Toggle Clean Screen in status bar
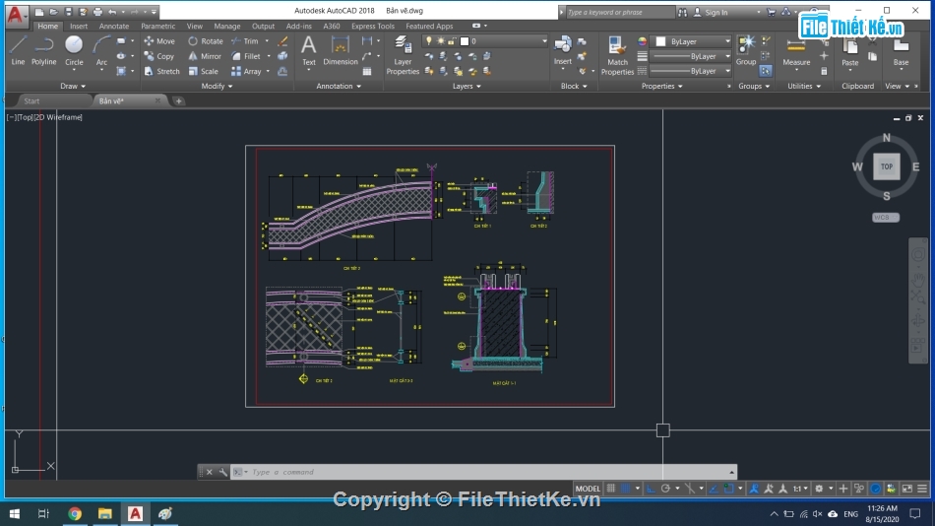 tap(907, 489)
